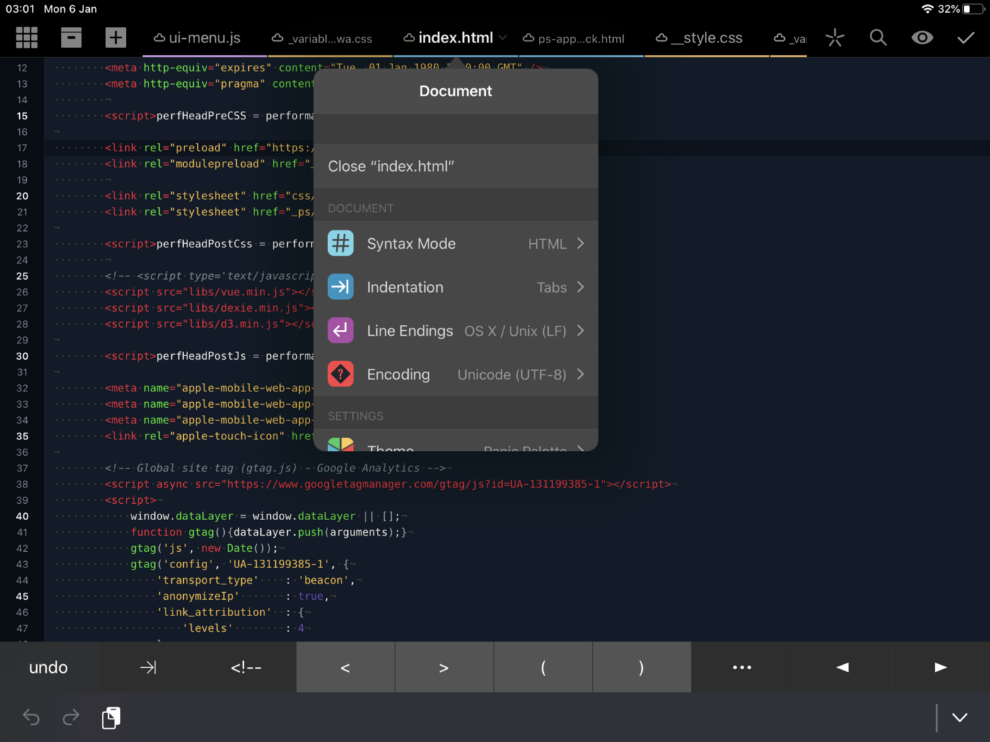
Task: Toggle preview with the eye icon
Action: [x=922, y=37]
